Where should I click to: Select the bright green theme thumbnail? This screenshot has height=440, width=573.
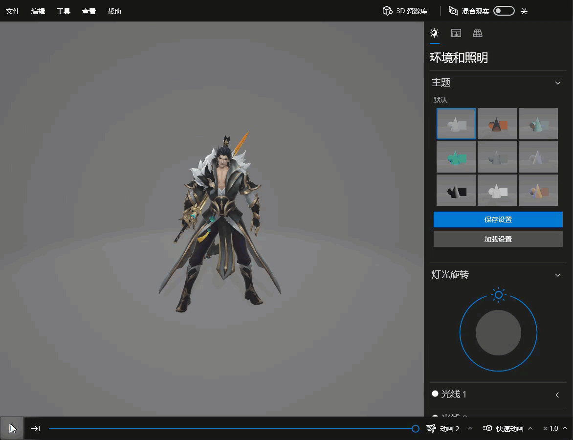(x=456, y=157)
